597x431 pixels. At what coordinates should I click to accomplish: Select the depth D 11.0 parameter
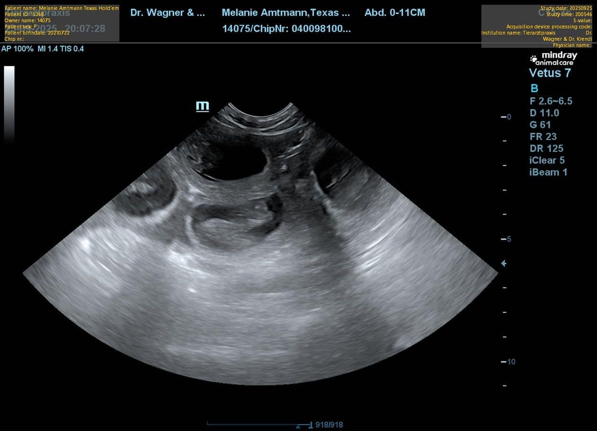(544, 113)
